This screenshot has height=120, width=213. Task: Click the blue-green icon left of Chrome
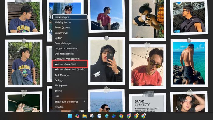(x=114, y=116)
